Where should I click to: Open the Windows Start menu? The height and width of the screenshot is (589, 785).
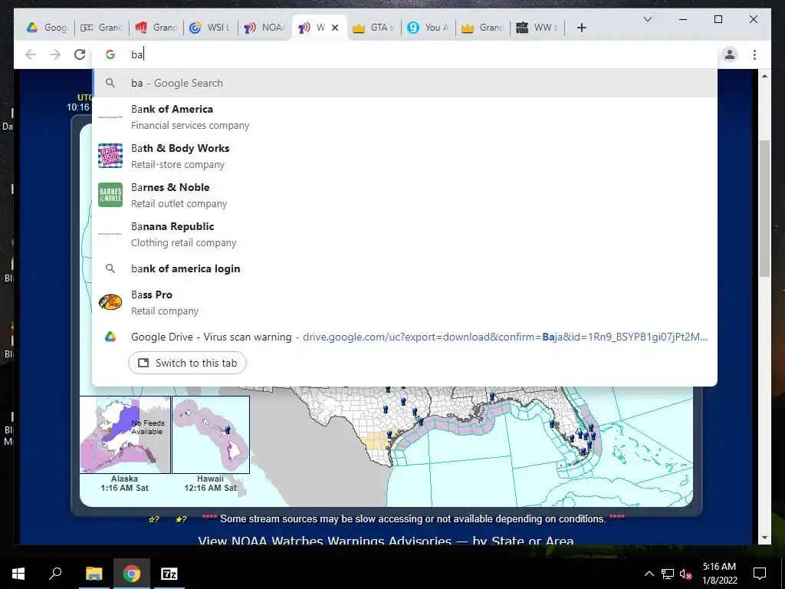click(18, 574)
